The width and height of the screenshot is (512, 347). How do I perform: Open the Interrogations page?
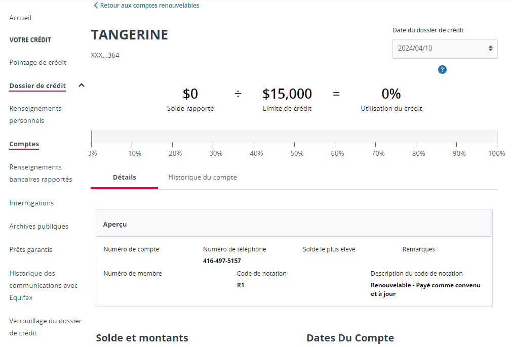point(31,203)
